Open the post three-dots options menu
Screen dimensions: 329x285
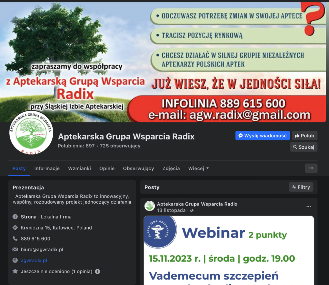308,206
